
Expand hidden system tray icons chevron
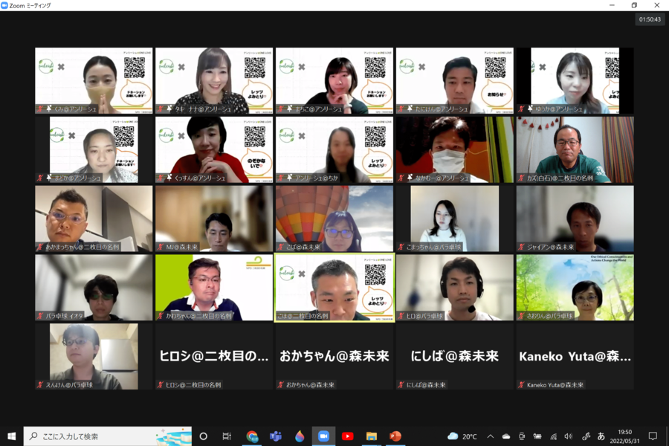[x=490, y=436]
